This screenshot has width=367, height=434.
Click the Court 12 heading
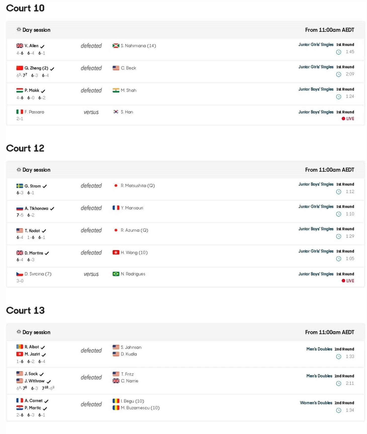25,148
